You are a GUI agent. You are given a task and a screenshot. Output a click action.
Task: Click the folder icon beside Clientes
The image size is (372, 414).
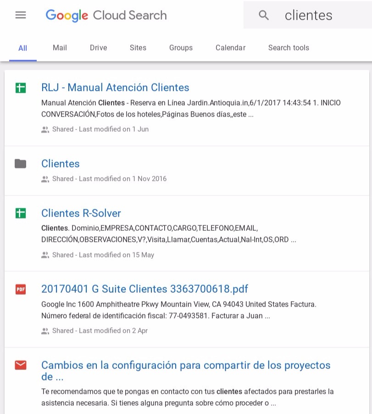20,164
